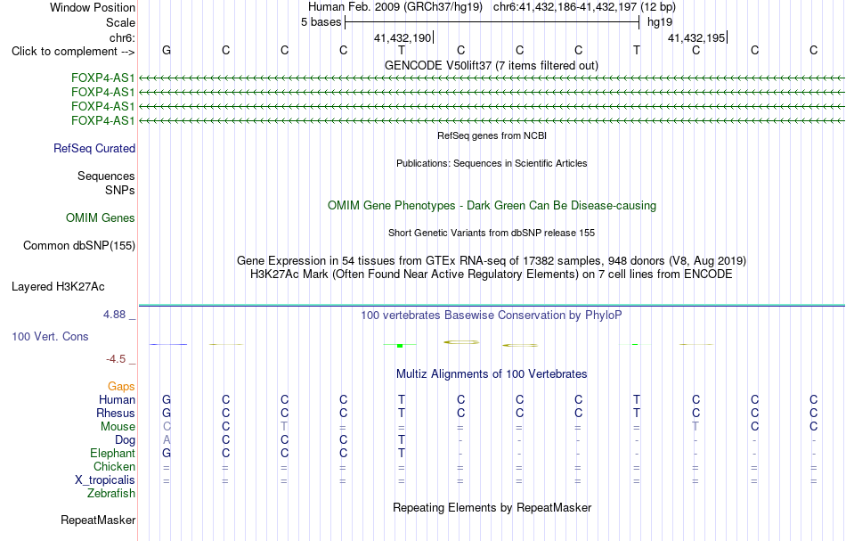Image resolution: width=846 pixels, height=541 pixels.
Task: Click the Dog species label
Action: click(126, 440)
